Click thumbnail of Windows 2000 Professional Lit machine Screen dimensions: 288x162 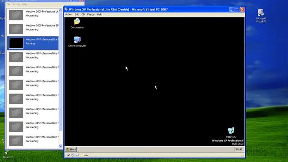tap(16, 15)
